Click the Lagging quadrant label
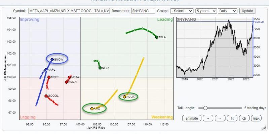269x134 pixels. tap(28, 117)
